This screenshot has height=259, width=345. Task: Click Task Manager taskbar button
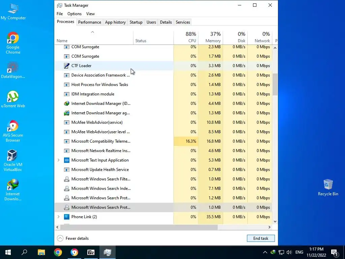[x=107, y=252]
